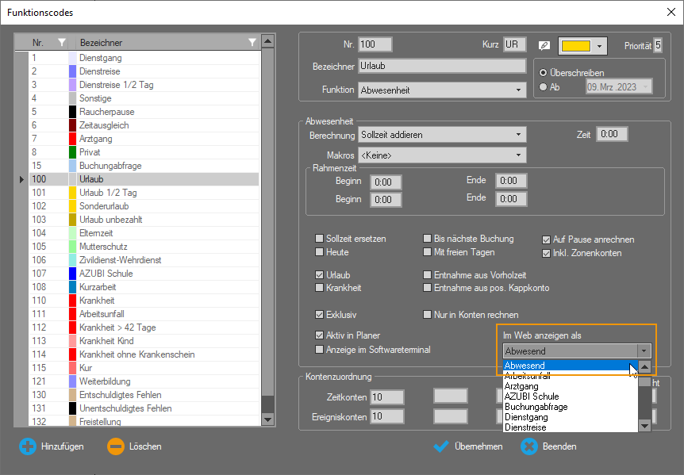Click the filter icon in Bezeichner column
The height and width of the screenshot is (475, 684).
coord(252,42)
